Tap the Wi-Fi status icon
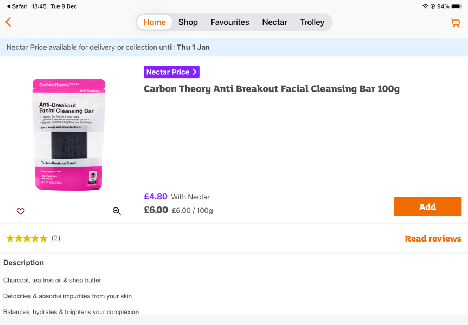The height and width of the screenshot is (325, 468). 425,6
